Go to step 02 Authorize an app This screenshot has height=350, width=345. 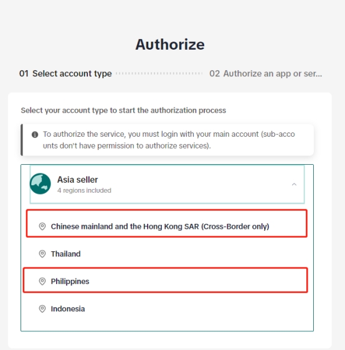coord(266,73)
